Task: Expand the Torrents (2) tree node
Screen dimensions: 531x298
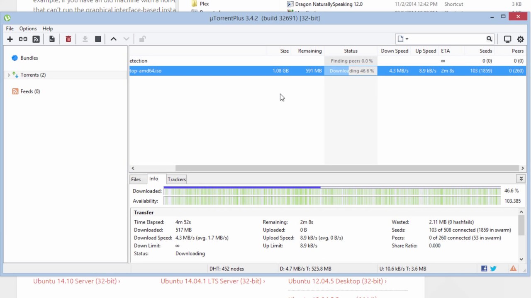Action: click(x=9, y=75)
